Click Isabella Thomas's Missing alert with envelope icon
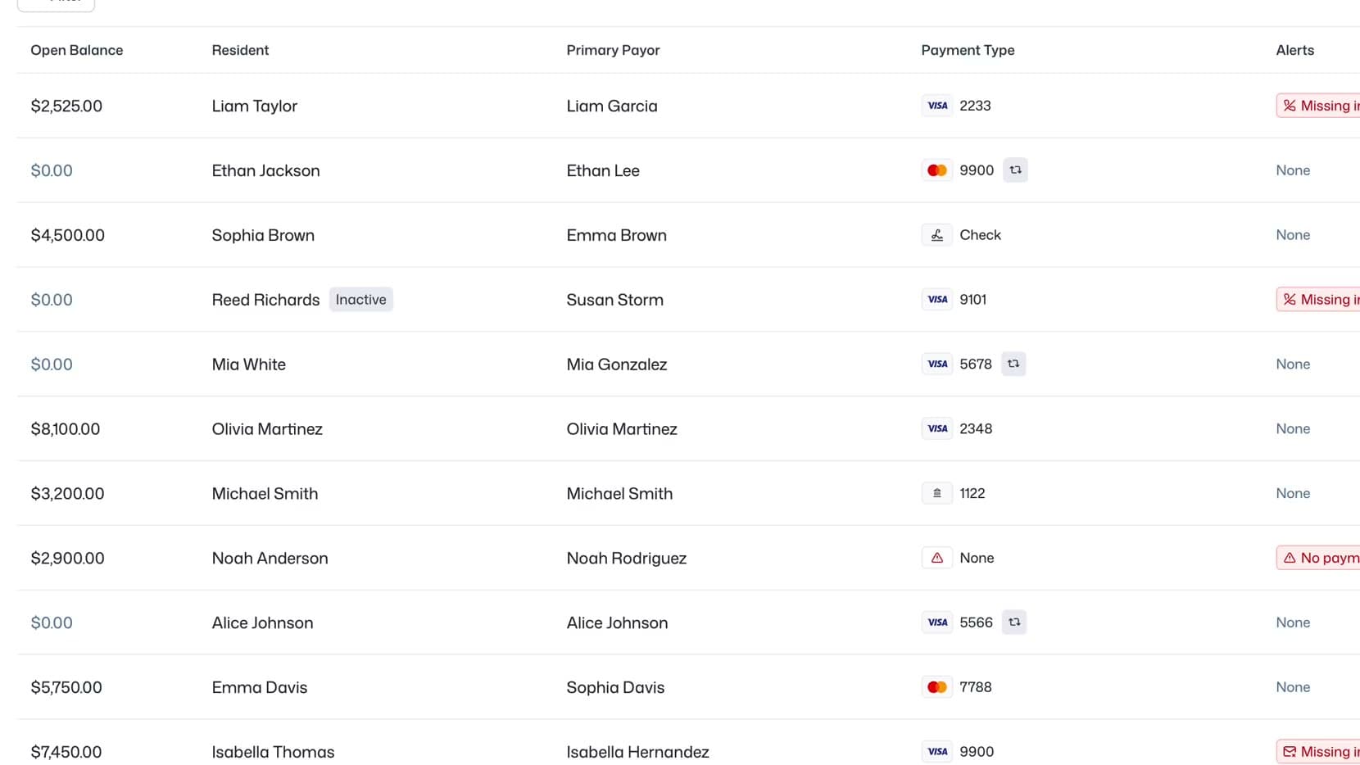The image size is (1360, 765). 1318,752
